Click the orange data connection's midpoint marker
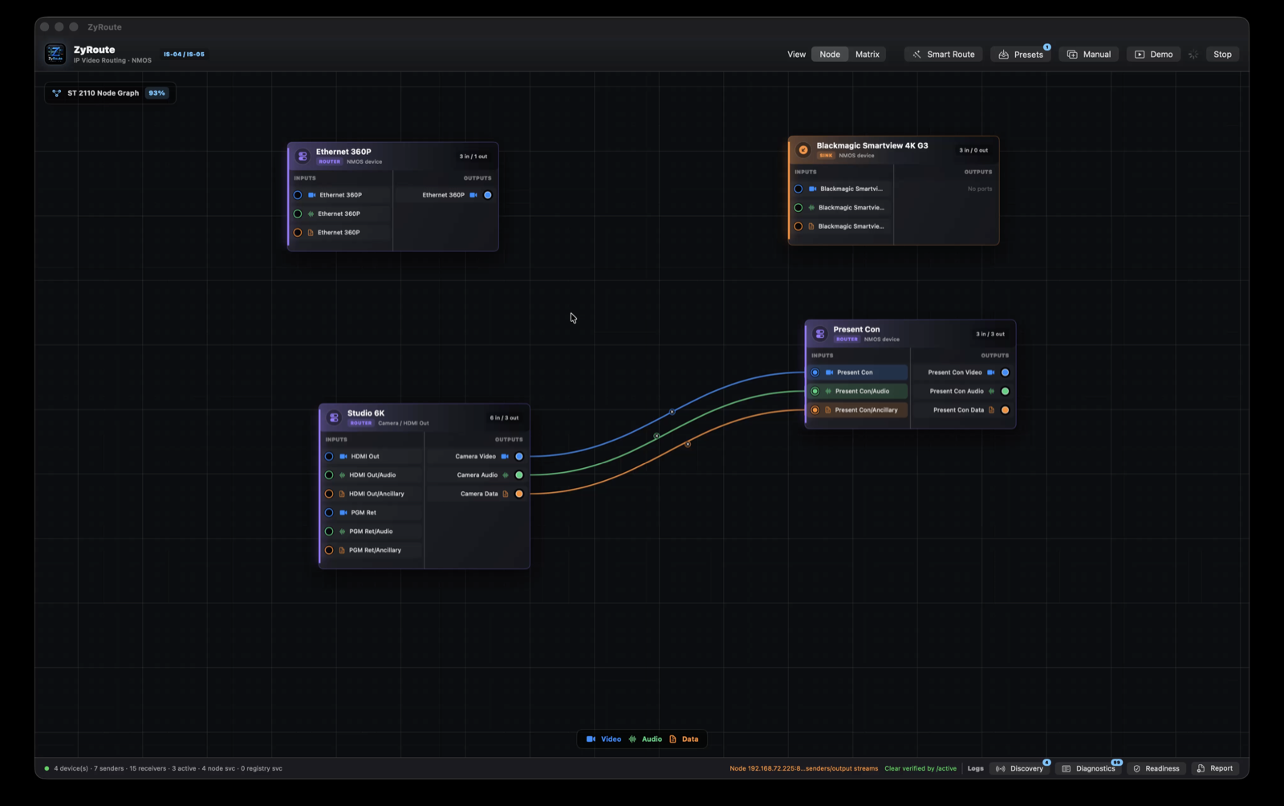The width and height of the screenshot is (1284, 806). (x=688, y=444)
